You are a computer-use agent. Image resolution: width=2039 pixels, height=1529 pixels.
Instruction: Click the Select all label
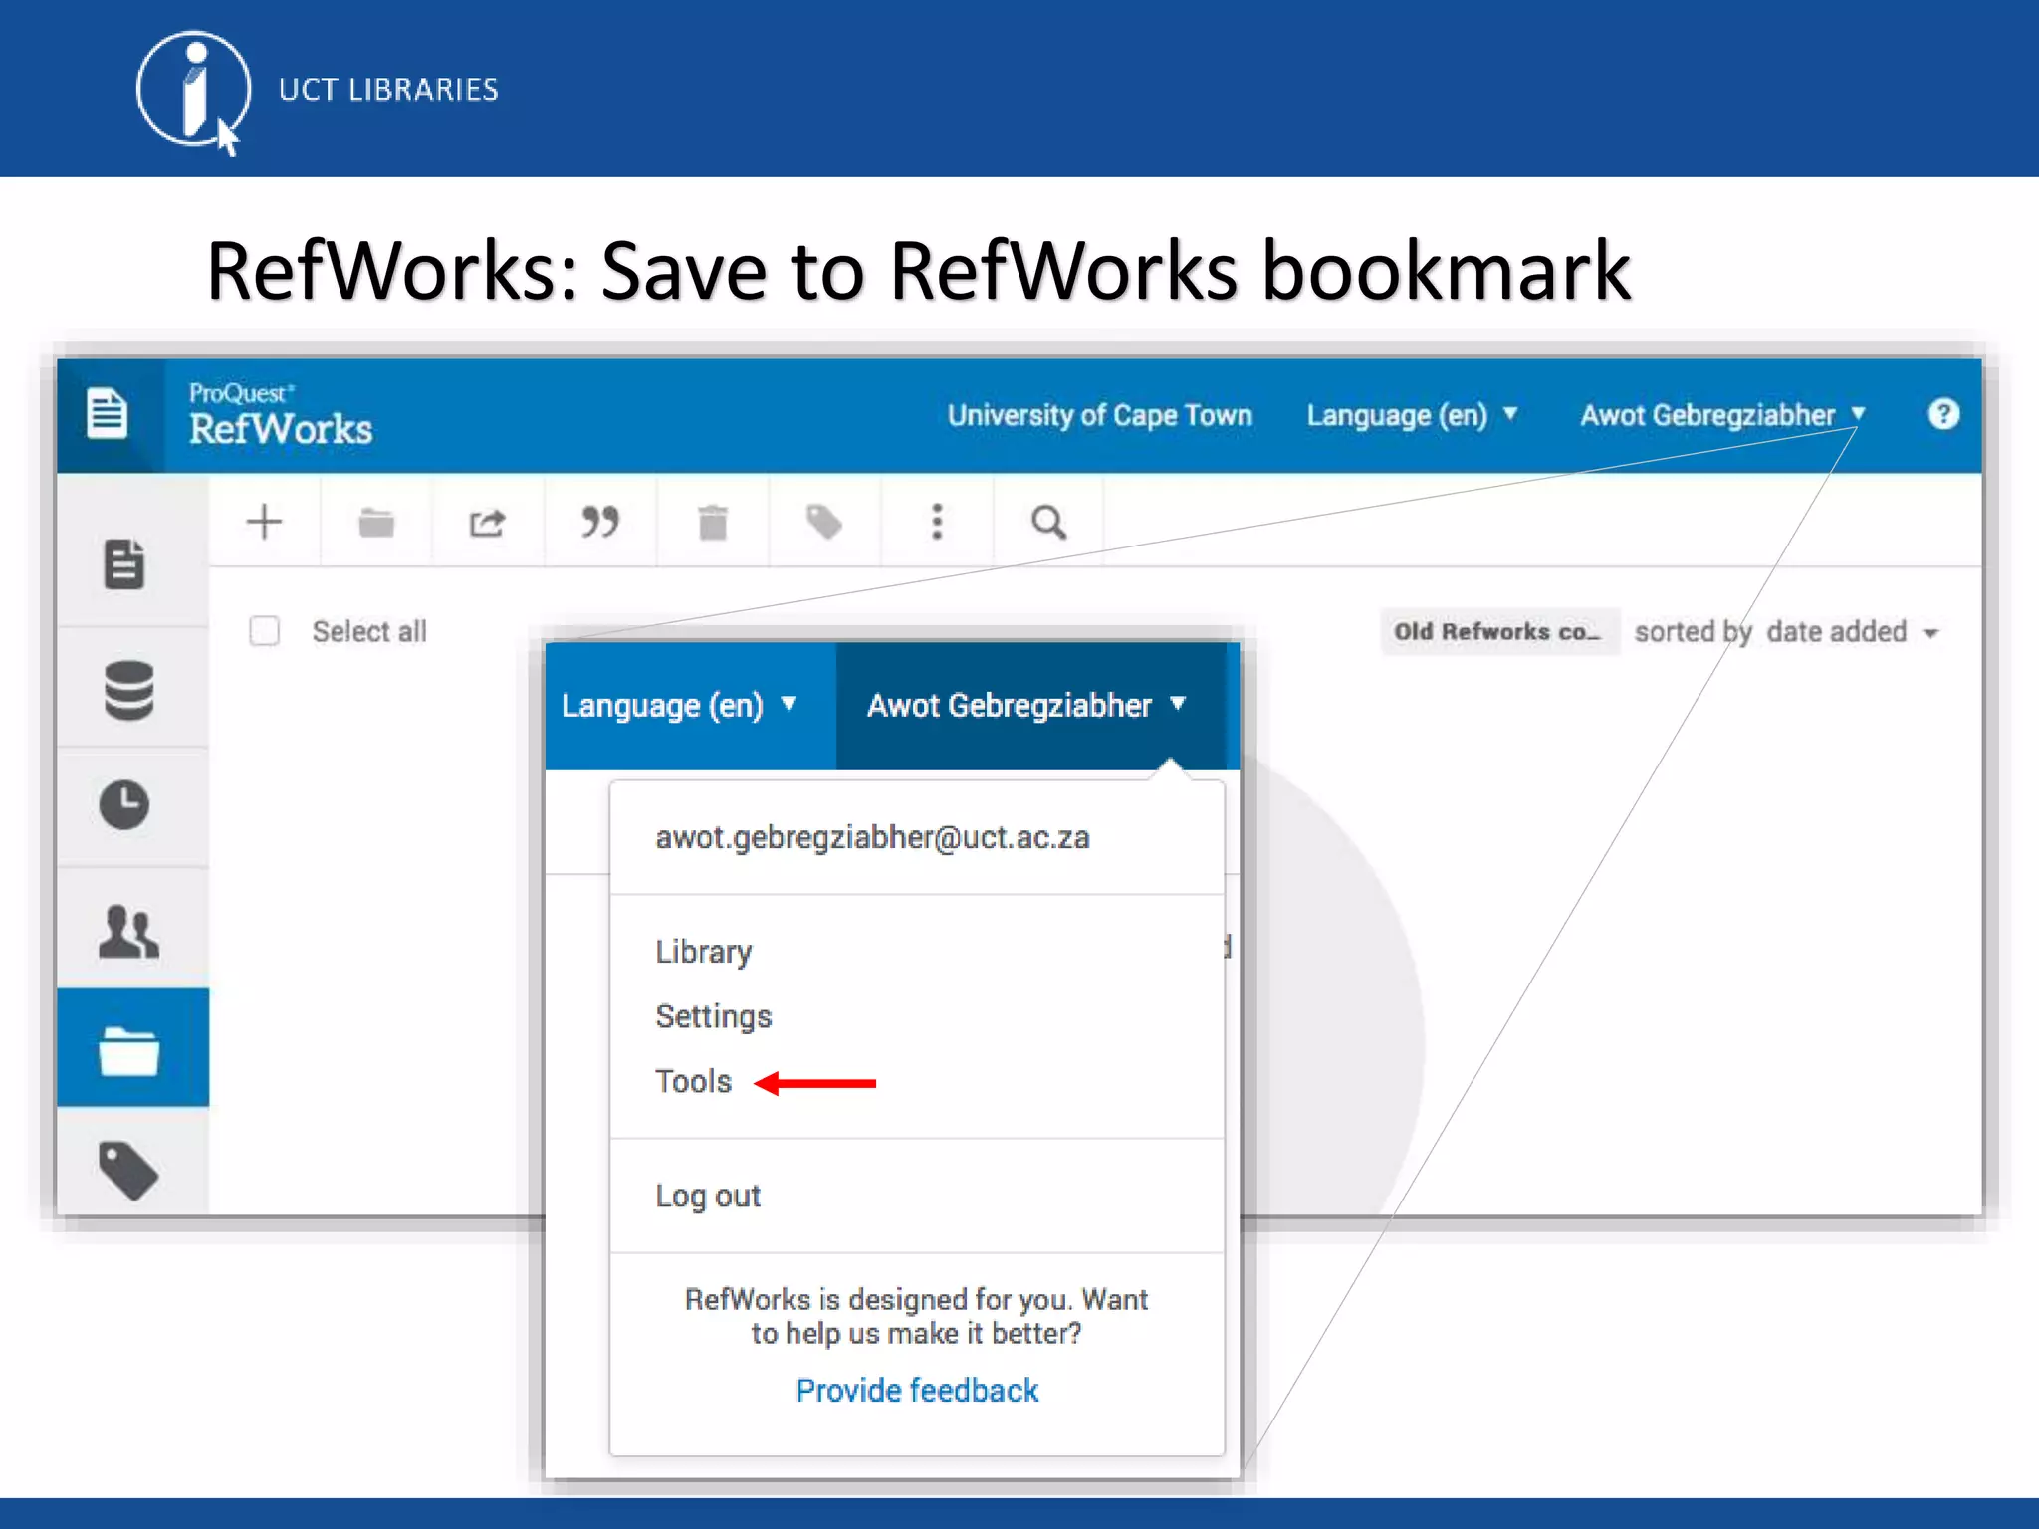point(369,631)
